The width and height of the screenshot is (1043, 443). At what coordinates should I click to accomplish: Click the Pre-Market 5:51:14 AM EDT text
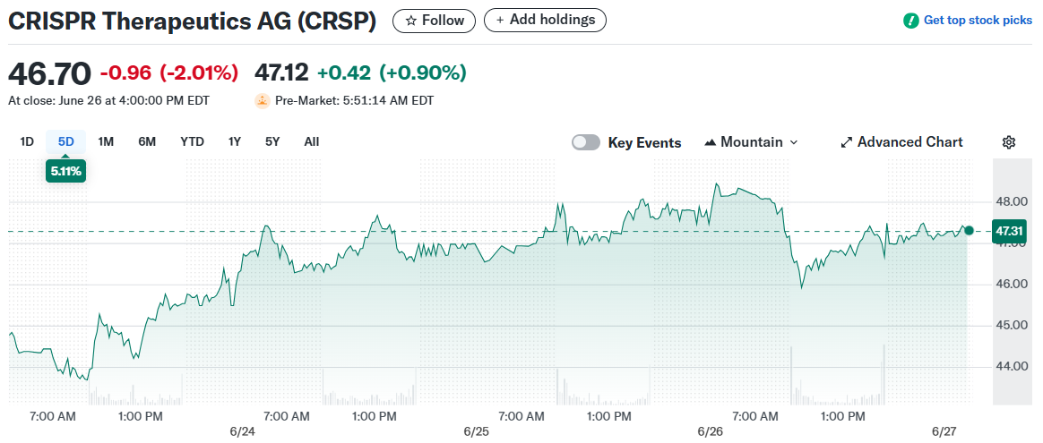[353, 102]
